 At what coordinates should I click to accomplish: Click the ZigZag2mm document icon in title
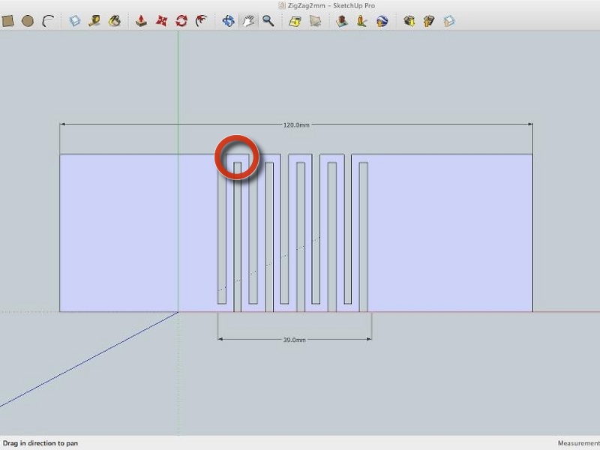pos(282,5)
